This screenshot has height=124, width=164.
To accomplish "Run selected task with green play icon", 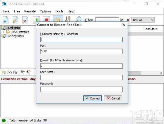I will (x=36, y=19).
